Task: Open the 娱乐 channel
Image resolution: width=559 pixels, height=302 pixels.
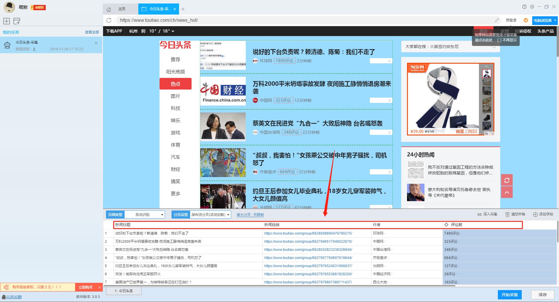Action: [176, 120]
